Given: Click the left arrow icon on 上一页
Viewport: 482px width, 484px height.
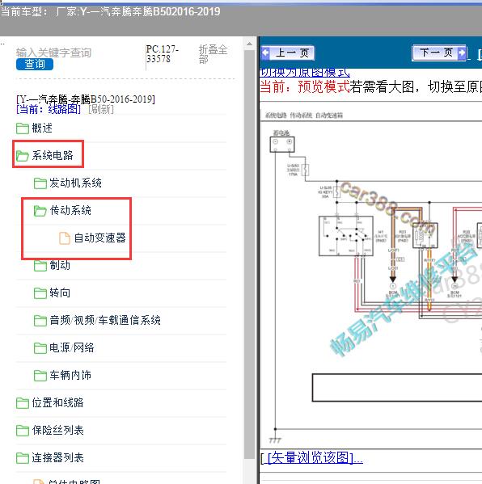Looking at the screenshot, I should (265, 53).
